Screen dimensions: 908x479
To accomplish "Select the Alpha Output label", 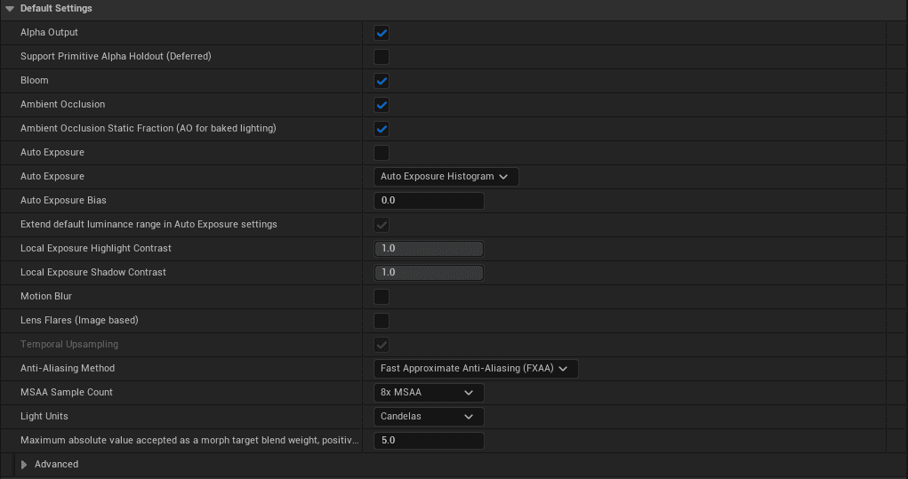I will [x=49, y=32].
